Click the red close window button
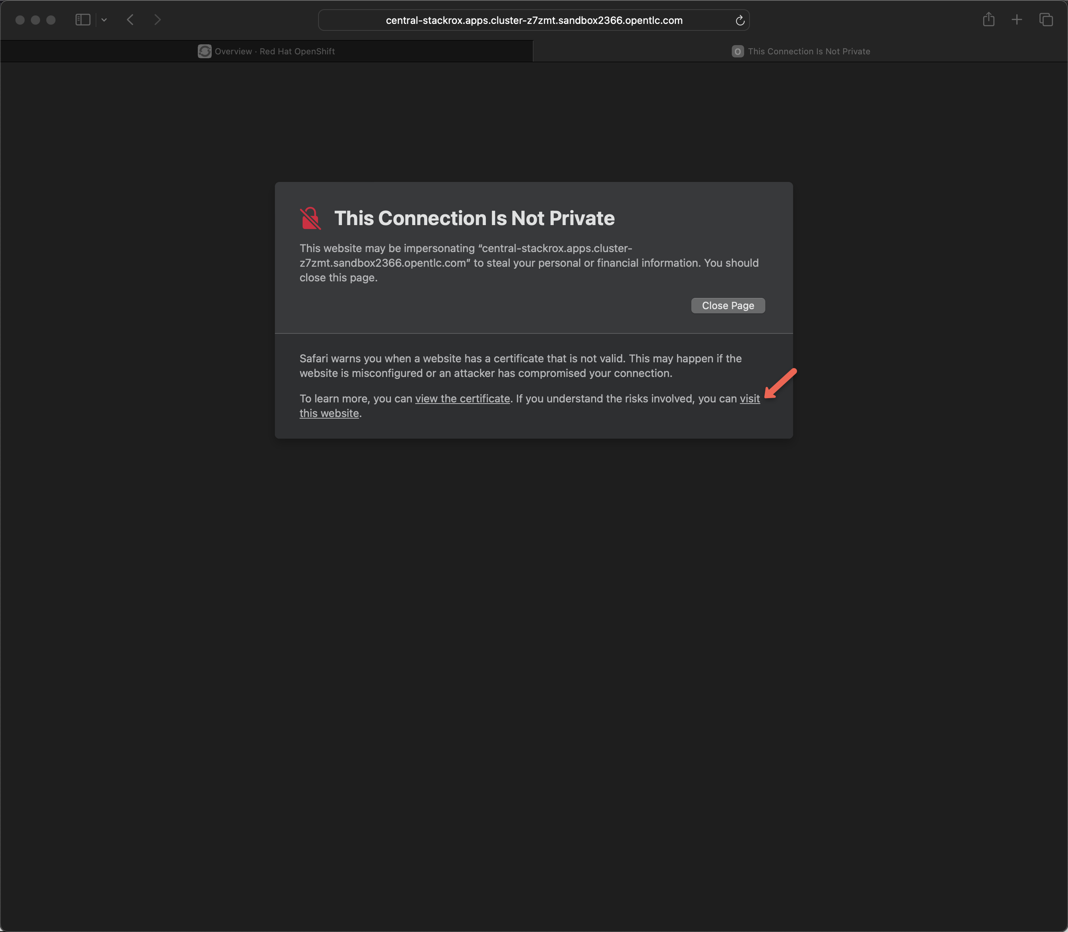The image size is (1068, 932). [20, 20]
